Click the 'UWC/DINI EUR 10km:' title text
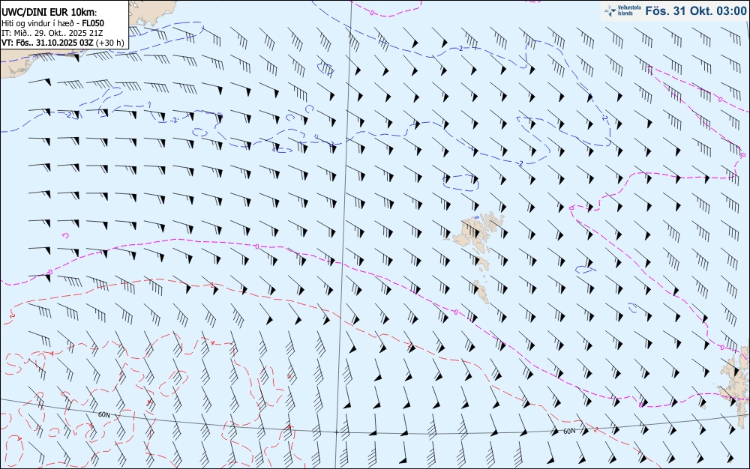Screen dimensions: 750x469 pos(49,13)
